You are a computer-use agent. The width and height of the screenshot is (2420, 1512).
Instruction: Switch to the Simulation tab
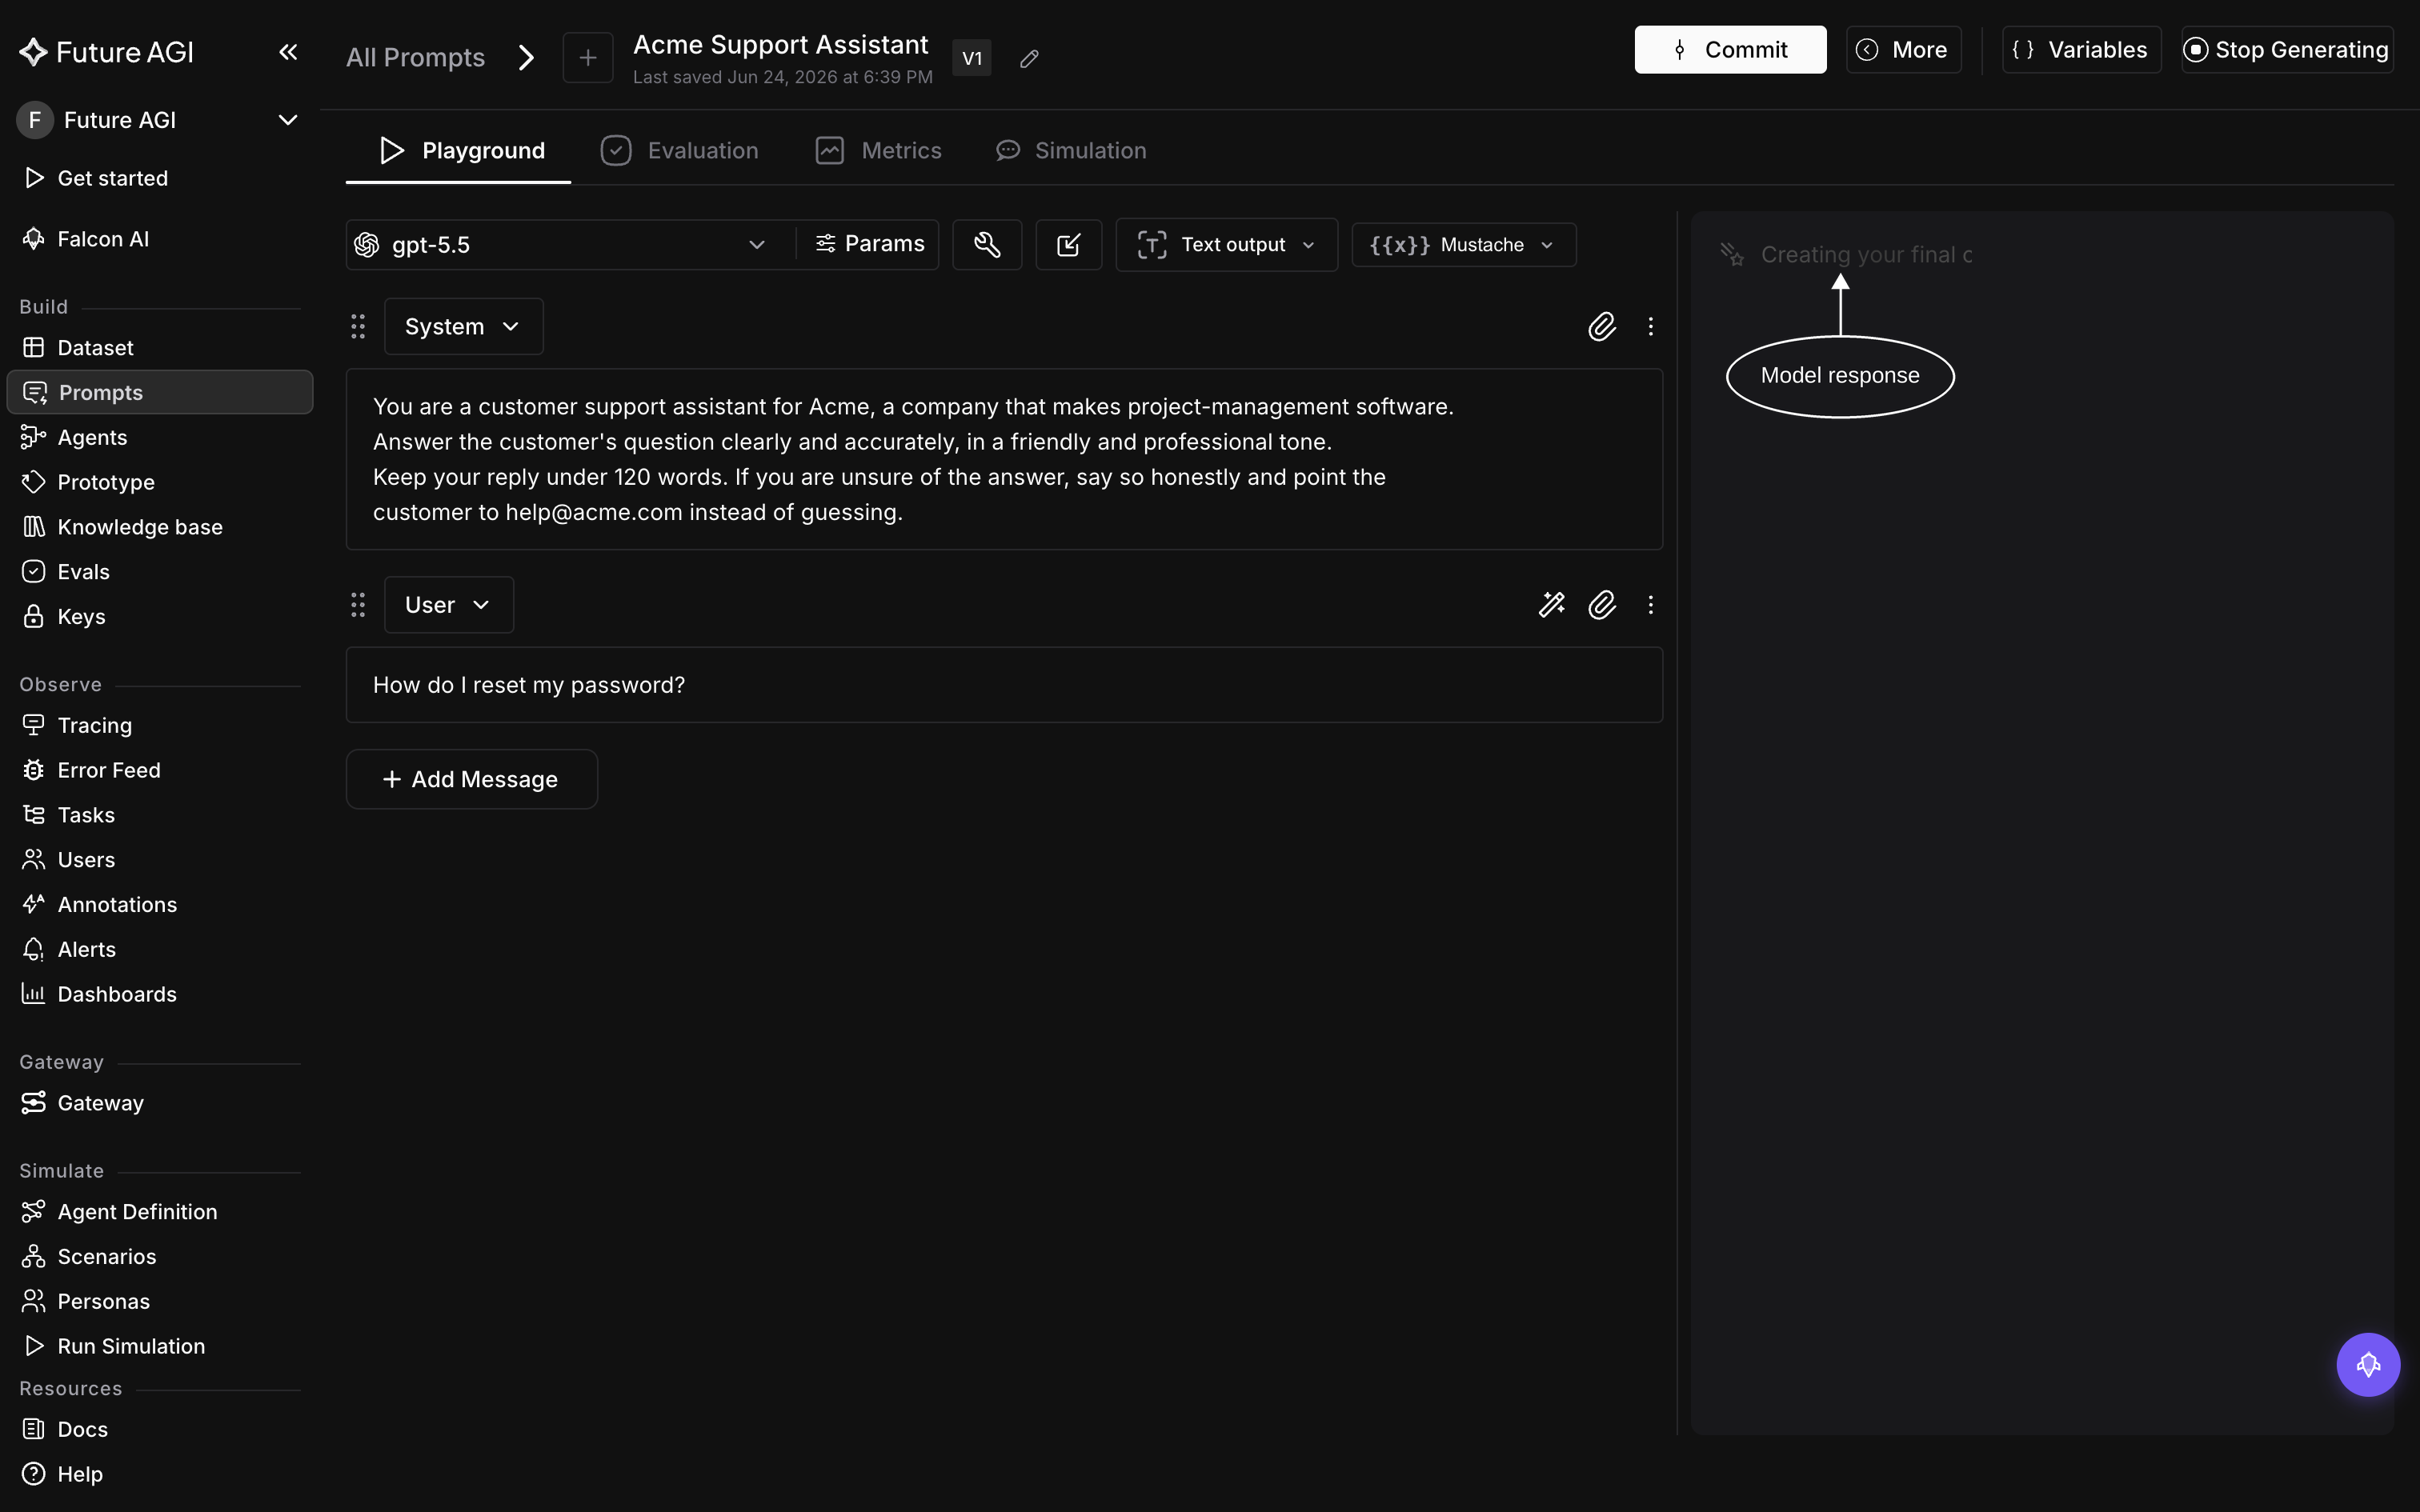pyautogui.click(x=1071, y=151)
